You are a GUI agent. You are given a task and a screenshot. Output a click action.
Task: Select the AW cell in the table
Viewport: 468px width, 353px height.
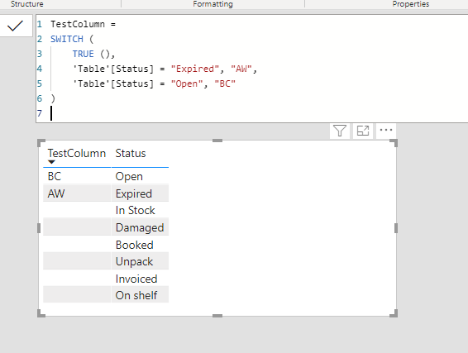77,193
